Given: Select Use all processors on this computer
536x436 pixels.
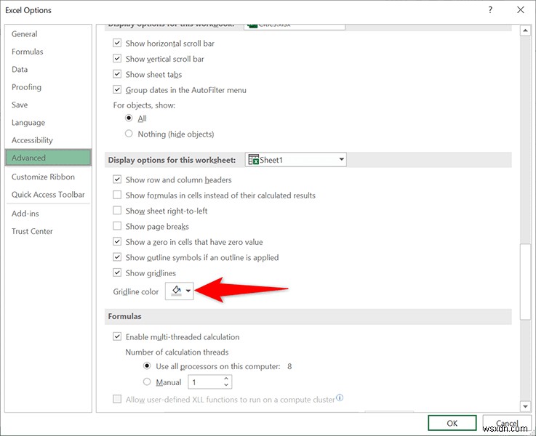Looking at the screenshot, I should pyautogui.click(x=147, y=366).
